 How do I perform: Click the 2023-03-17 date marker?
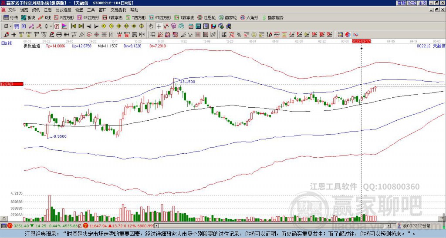(361, 41)
